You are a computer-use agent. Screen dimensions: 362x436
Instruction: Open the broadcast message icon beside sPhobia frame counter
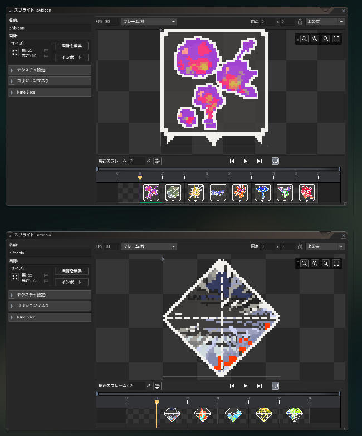point(157,386)
